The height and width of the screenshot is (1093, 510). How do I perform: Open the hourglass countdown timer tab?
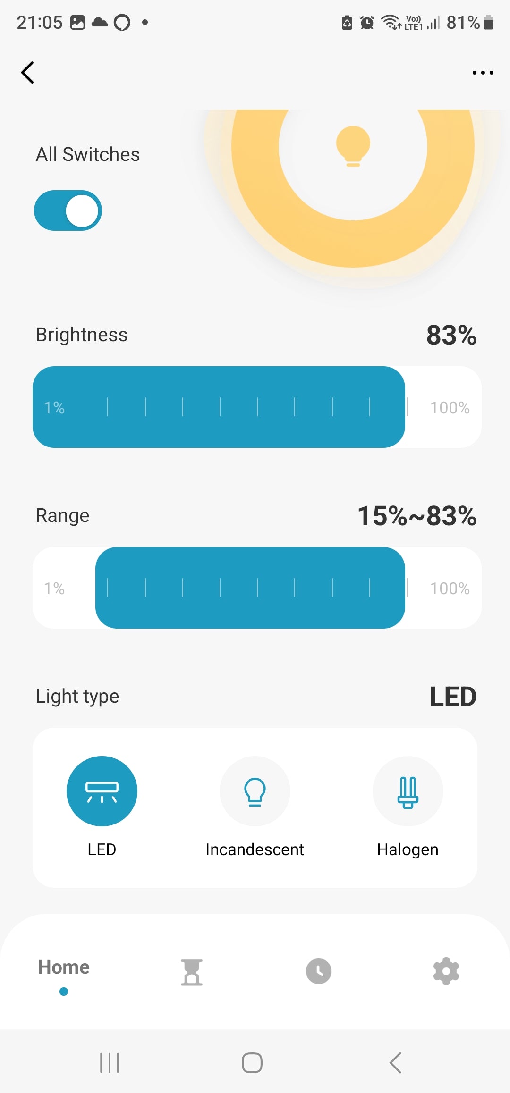click(192, 972)
